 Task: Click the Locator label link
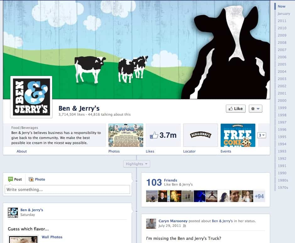[x=189, y=151]
